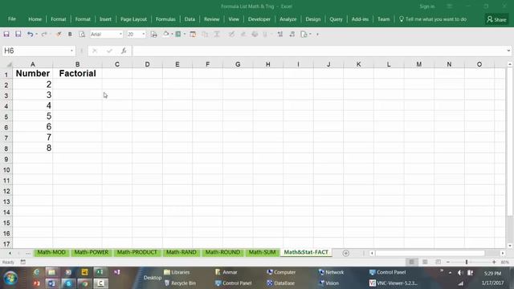The width and height of the screenshot is (514, 289).
Task: Click the Zoom Out minus button
Action: click(x=448, y=263)
